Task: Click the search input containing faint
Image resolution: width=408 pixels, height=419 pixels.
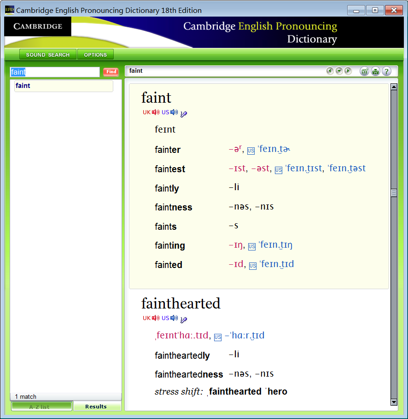Action: pyautogui.click(x=55, y=72)
